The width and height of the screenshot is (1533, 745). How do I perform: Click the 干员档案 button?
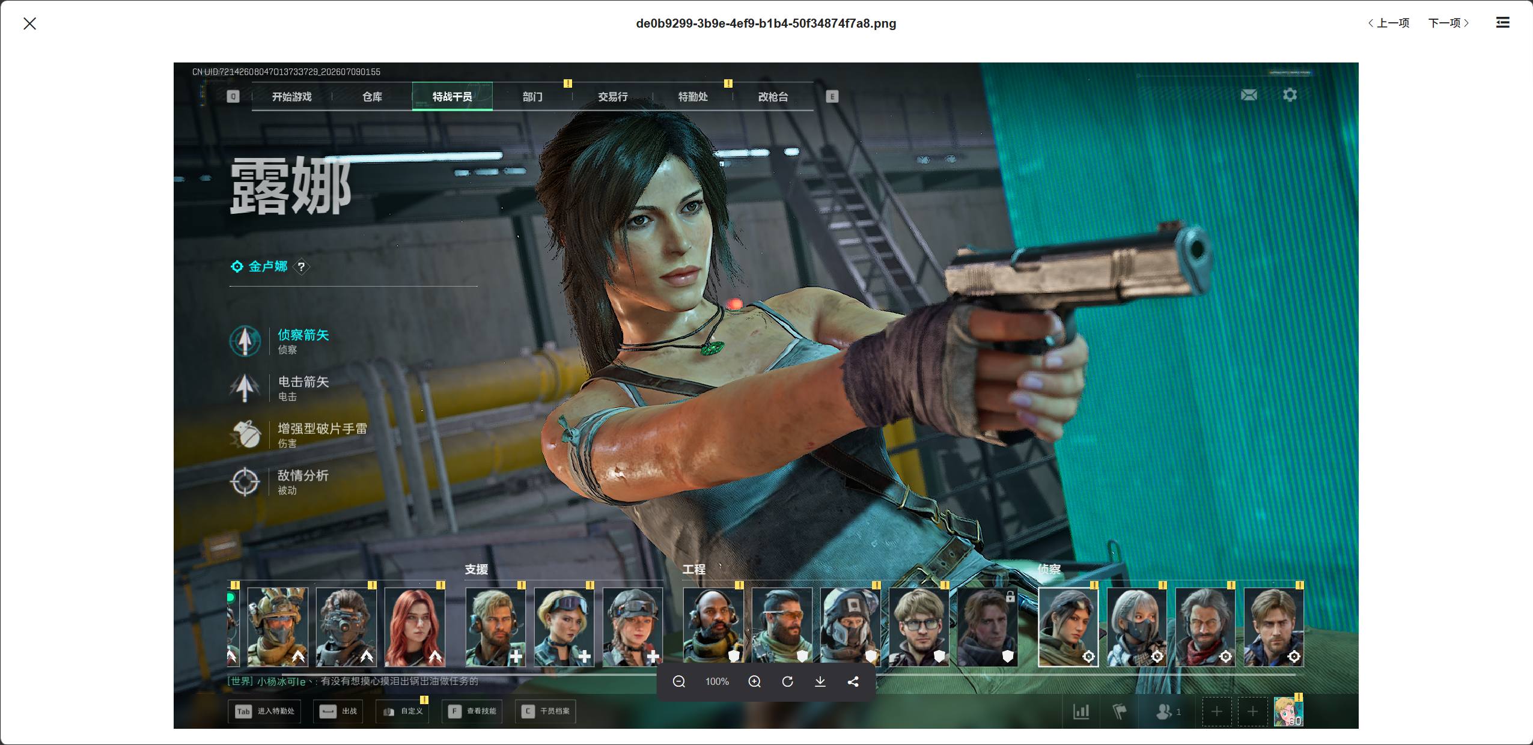pyautogui.click(x=545, y=711)
